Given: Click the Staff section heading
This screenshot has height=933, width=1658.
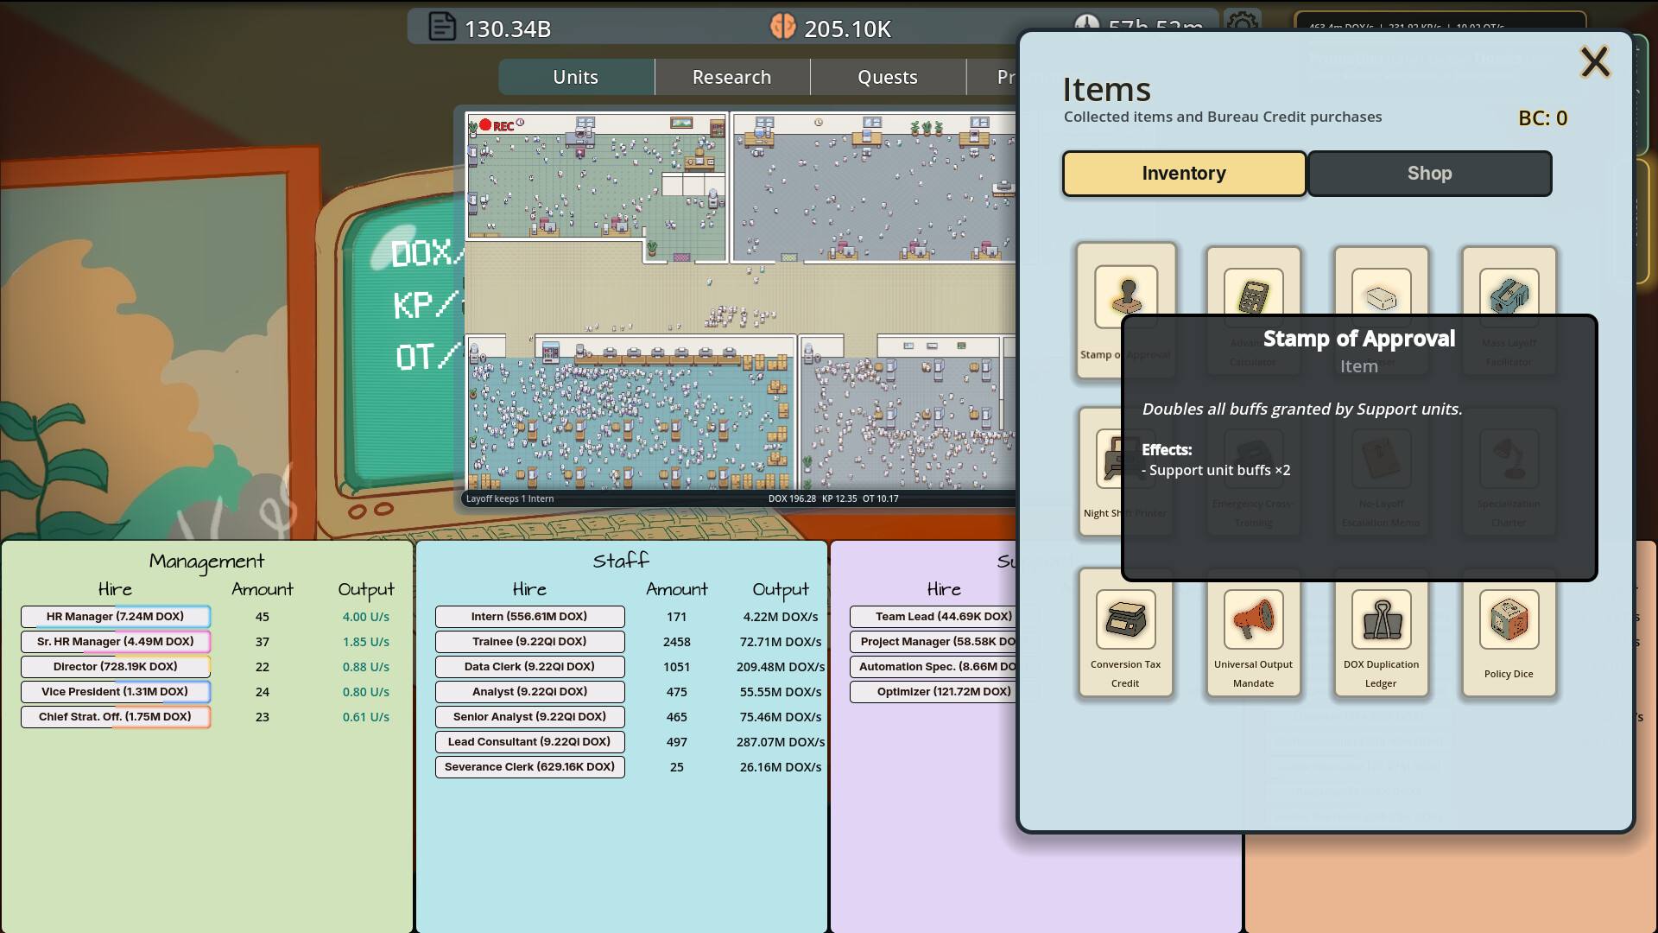Looking at the screenshot, I should (x=621, y=562).
